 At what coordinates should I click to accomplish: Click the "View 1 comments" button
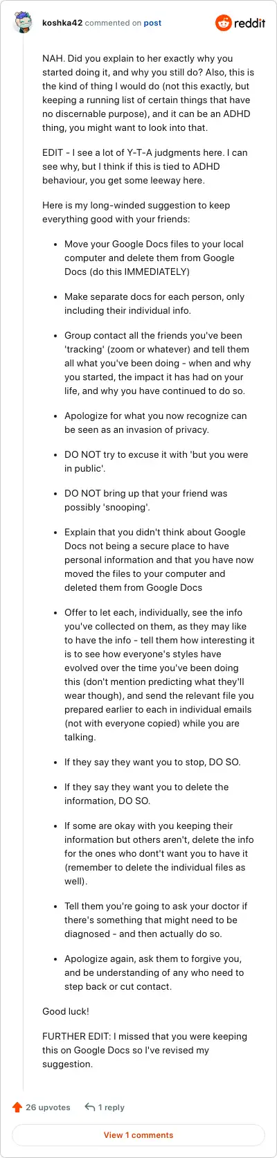(x=138, y=1134)
